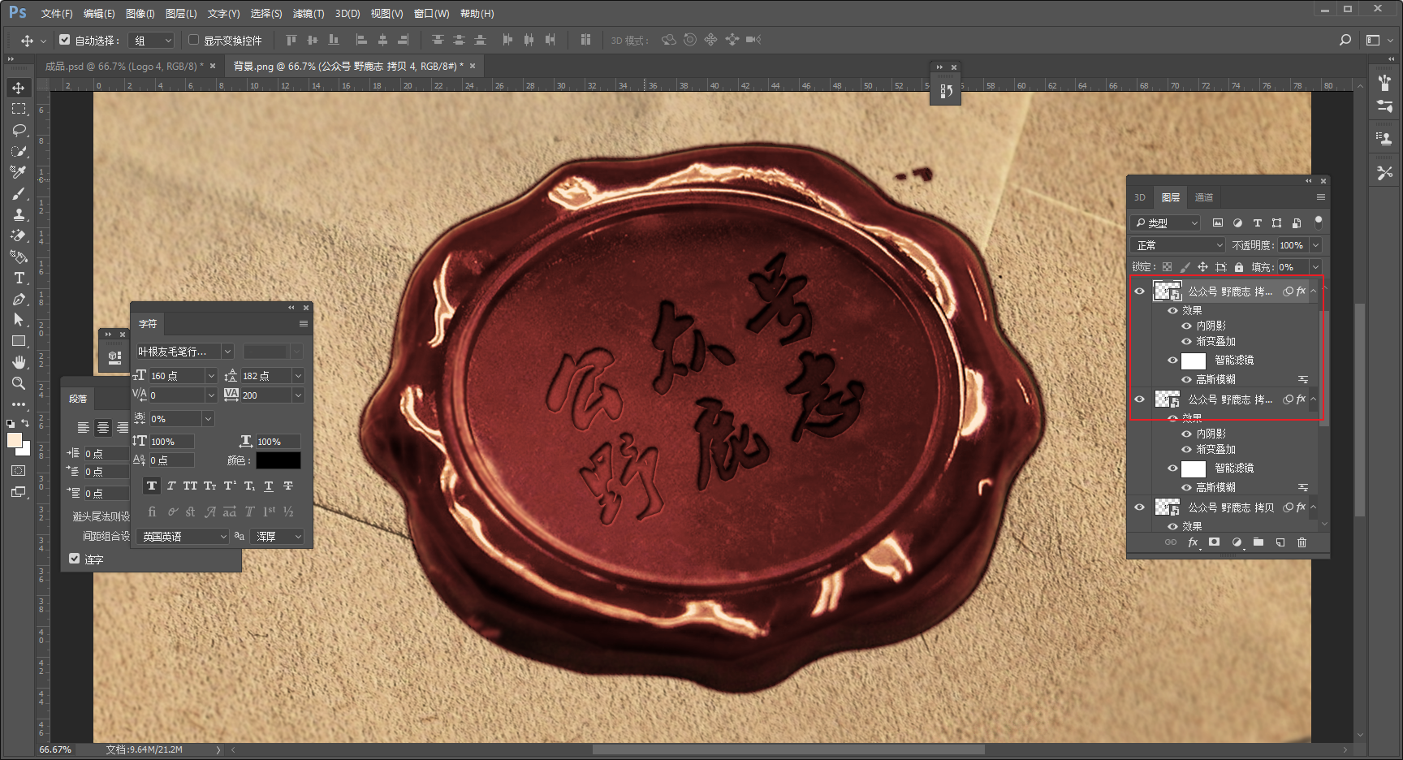Open the font size 160 点 dropdown
This screenshot has height=760, width=1403.
click(211, 376)
